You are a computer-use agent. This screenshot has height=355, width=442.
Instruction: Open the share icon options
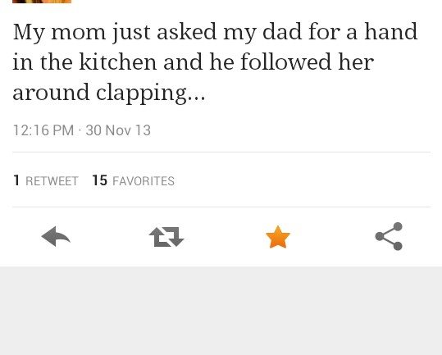click(x=389, y=236)
